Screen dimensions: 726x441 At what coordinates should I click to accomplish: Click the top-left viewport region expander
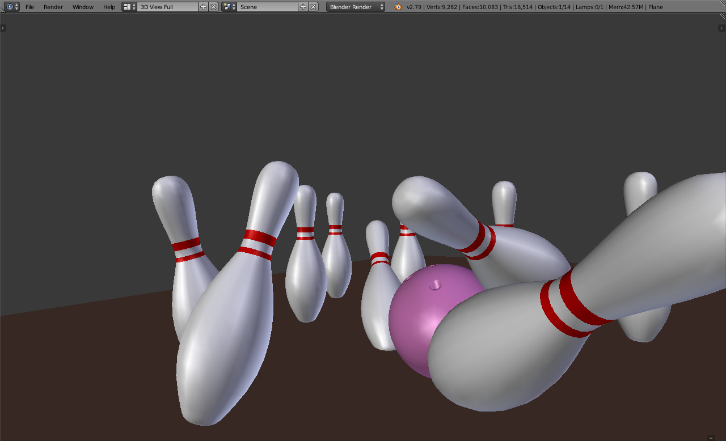3,27
